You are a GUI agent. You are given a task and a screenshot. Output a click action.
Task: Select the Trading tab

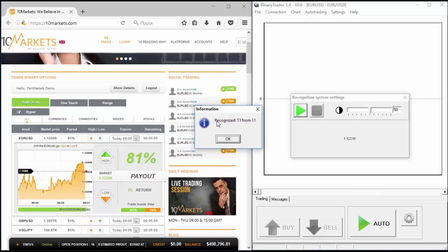point(261,199)
